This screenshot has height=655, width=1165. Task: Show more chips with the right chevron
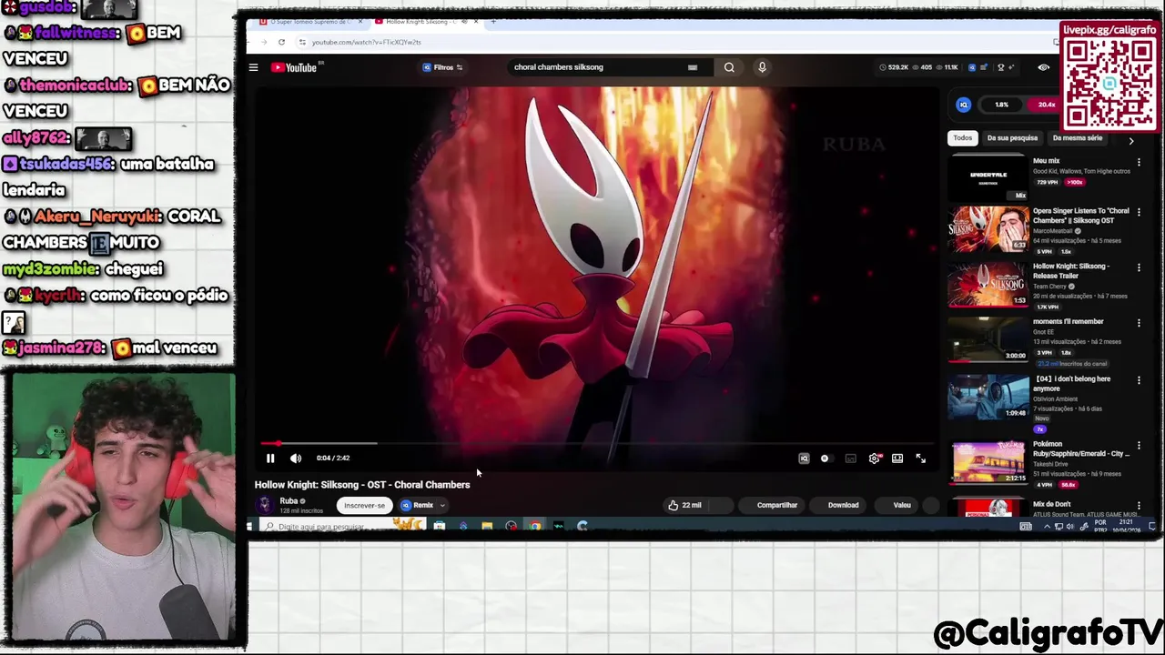click(x=1131, y=140)
